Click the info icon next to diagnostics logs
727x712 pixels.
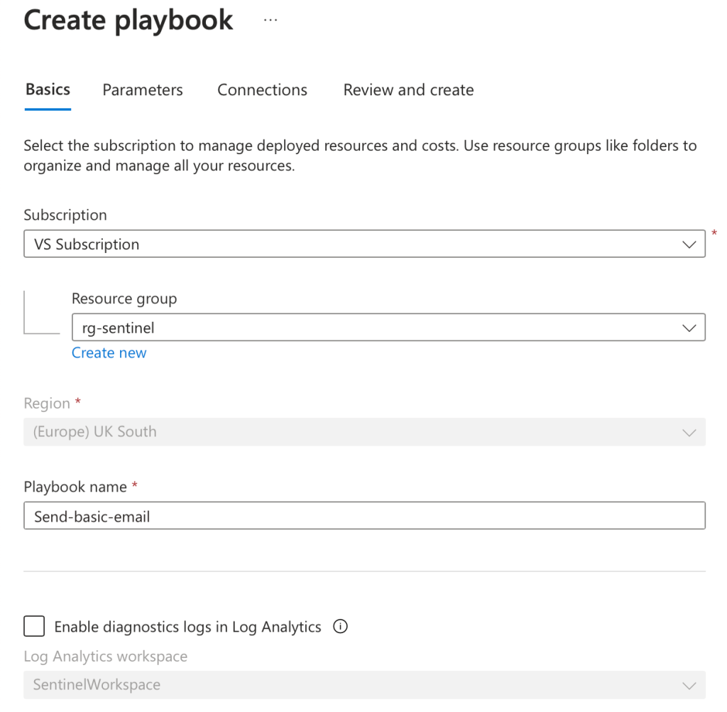(340, 627)
